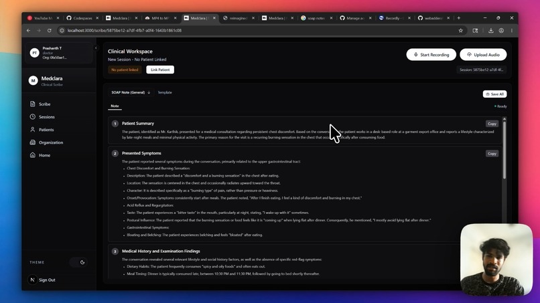Go to Patients in sidebar
540x303 pixels.
46,130
